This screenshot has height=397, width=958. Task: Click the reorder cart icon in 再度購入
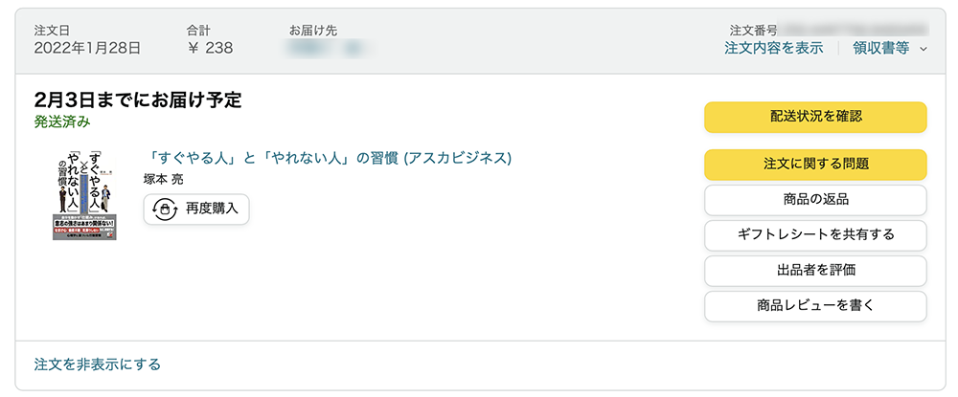(166, 210)
